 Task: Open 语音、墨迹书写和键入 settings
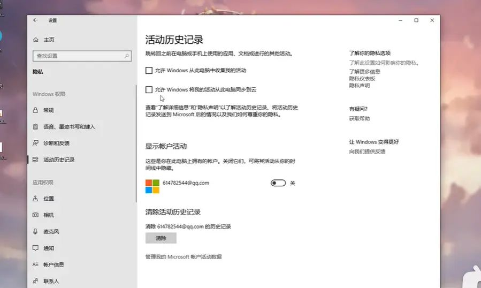coord(70,127)
